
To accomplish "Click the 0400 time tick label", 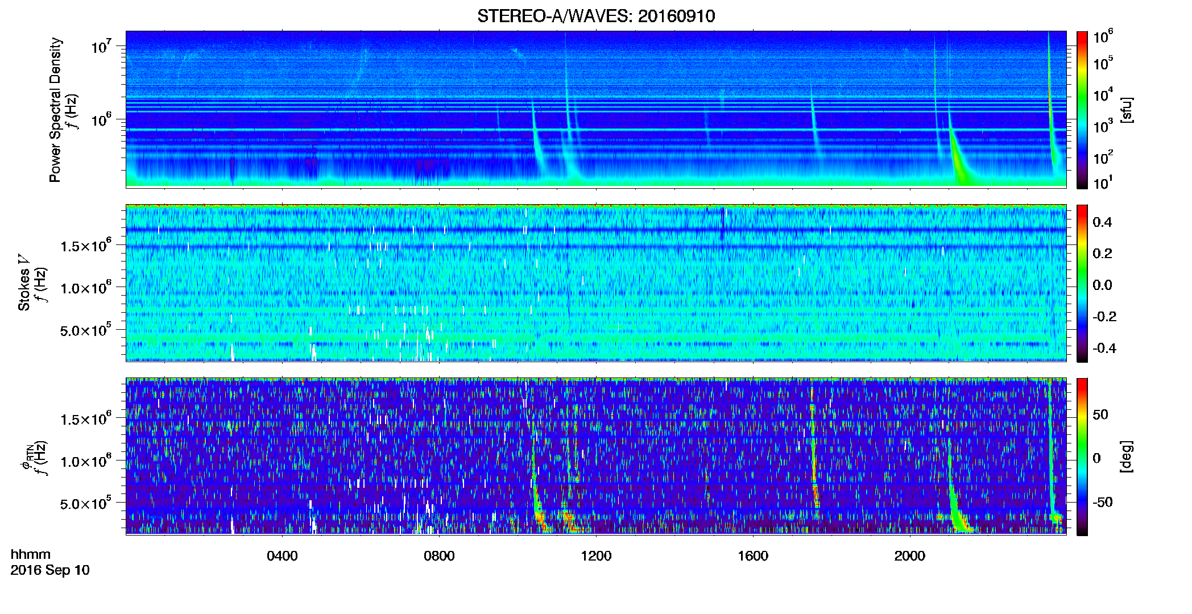I will click(x=282, y=556).
